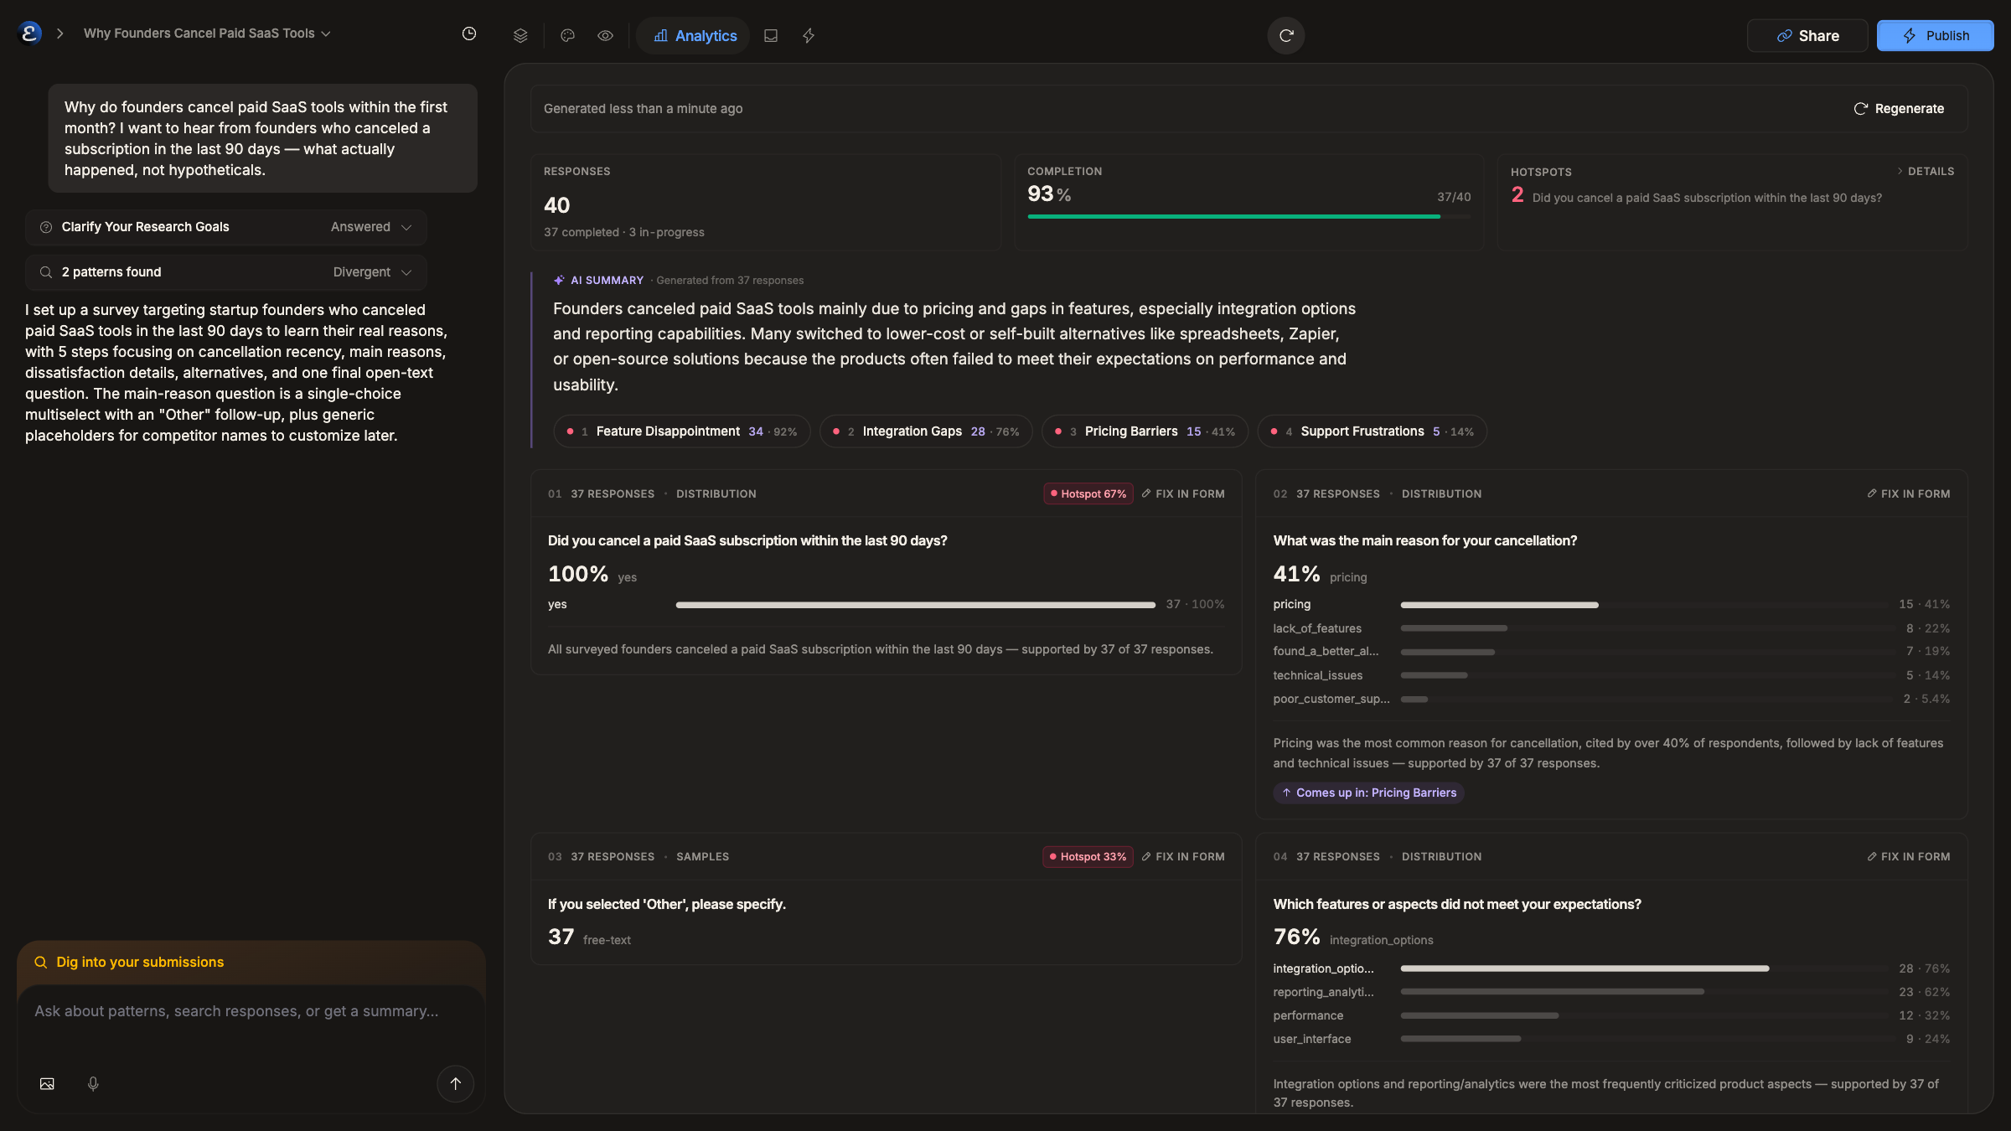Open the inbox tray icon
The width and height of the screenshot is (2011, 1131).
click(771, 35)
